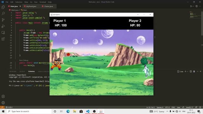Select the Code terminal entry
203x114 pixels.
[x=180, y=72]
